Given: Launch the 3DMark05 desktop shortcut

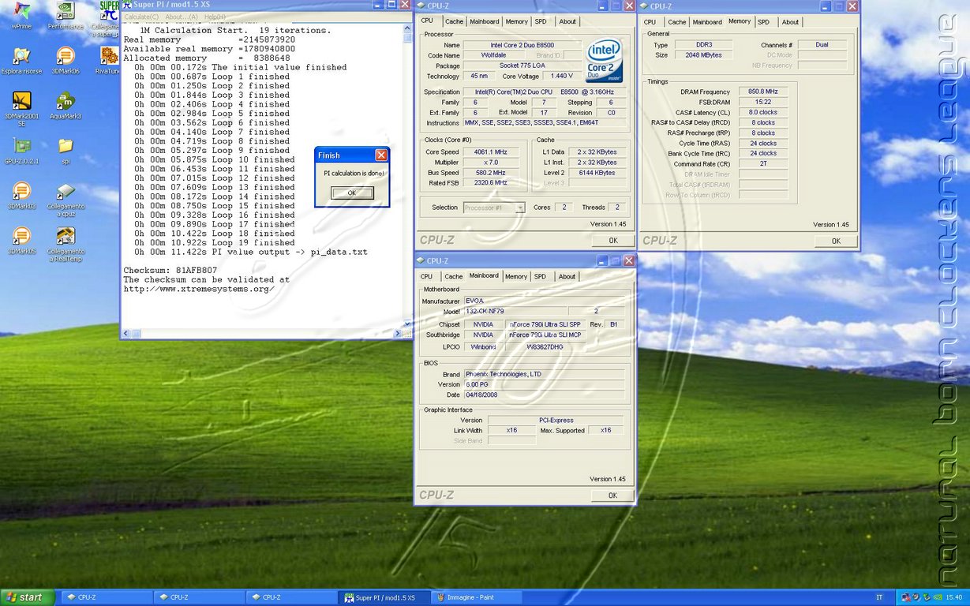Looking at the screenshot, I should coord(21,241).
